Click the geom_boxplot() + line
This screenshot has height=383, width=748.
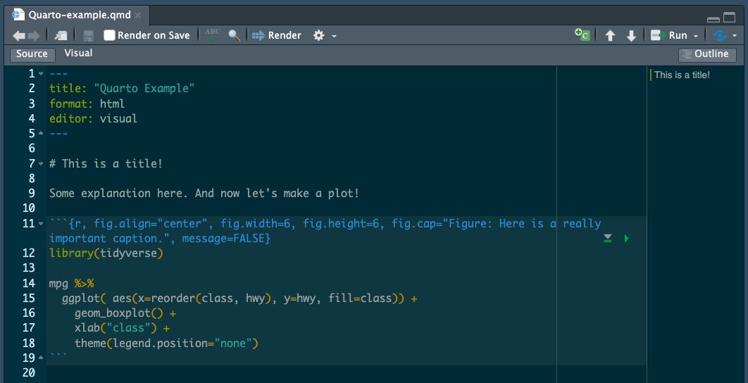125,313
